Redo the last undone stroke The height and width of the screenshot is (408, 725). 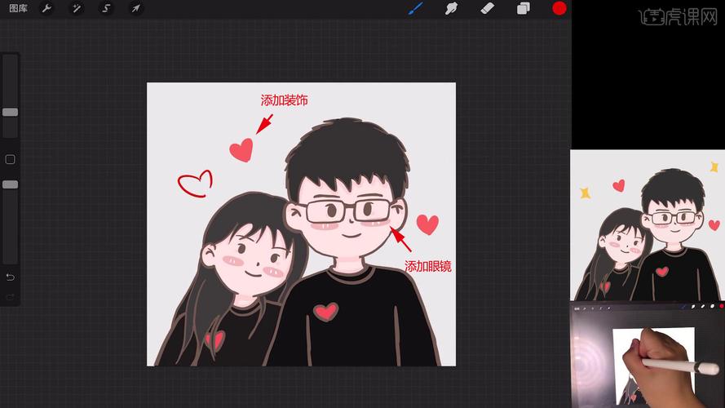(x=10, y=296)
